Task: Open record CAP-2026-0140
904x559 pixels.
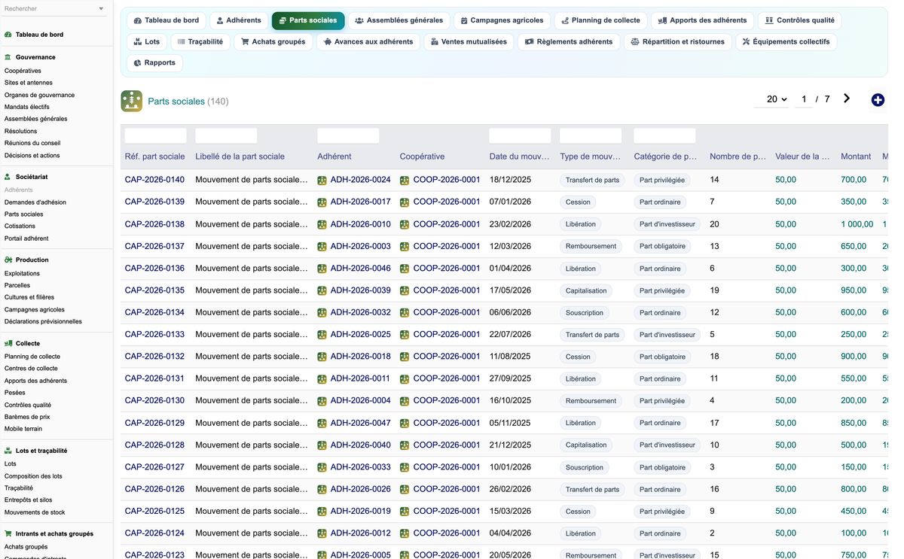Action: (x=154, y=180)
